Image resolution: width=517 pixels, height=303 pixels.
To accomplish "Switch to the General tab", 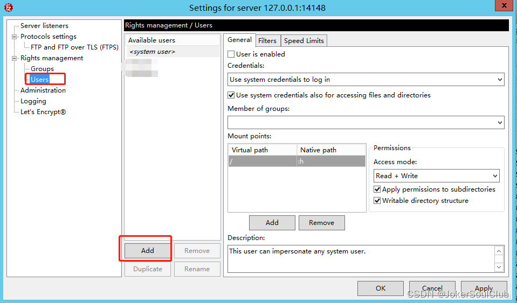I will 239,40.
